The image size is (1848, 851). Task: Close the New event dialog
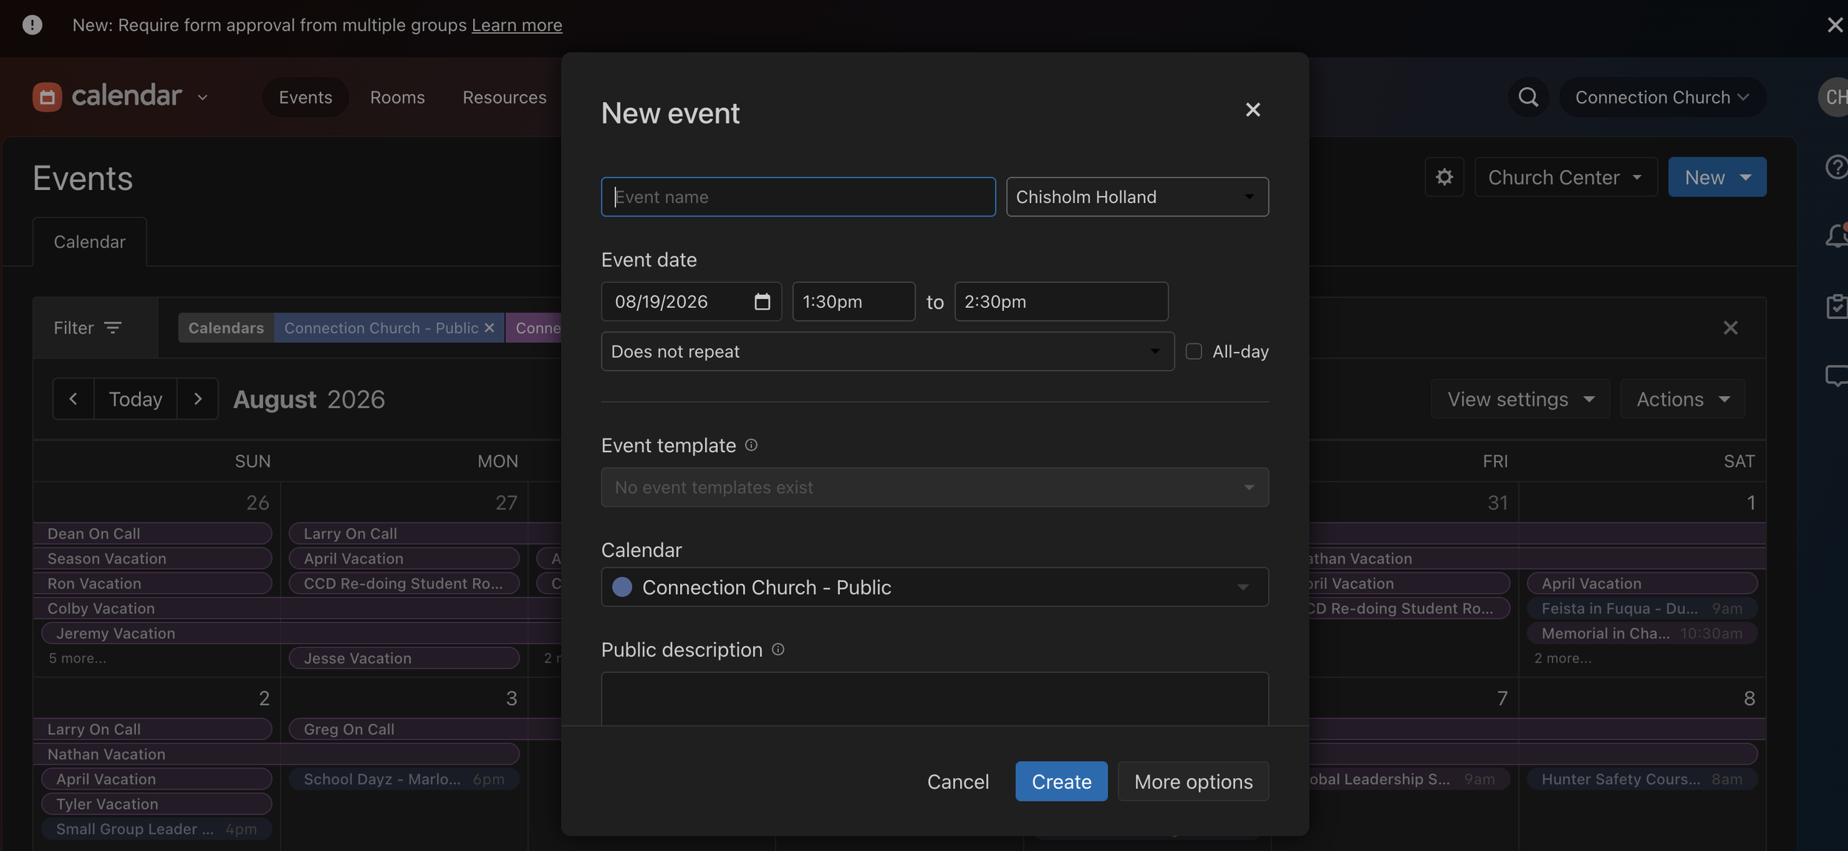(1253, 110)
